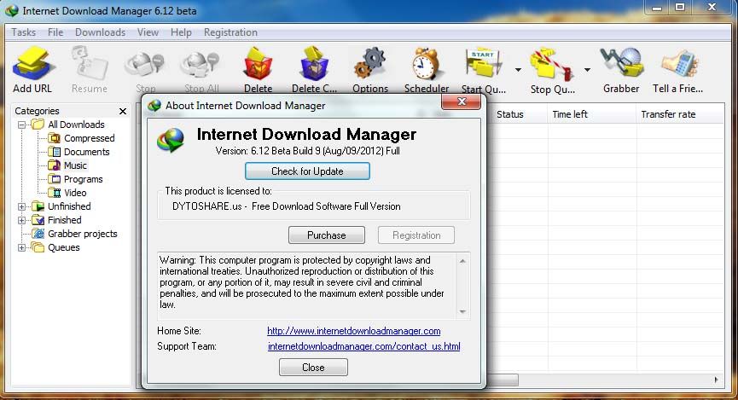Select the Video category icon
The height and width of the screenshot is (400, 738).
pos(55,193)
